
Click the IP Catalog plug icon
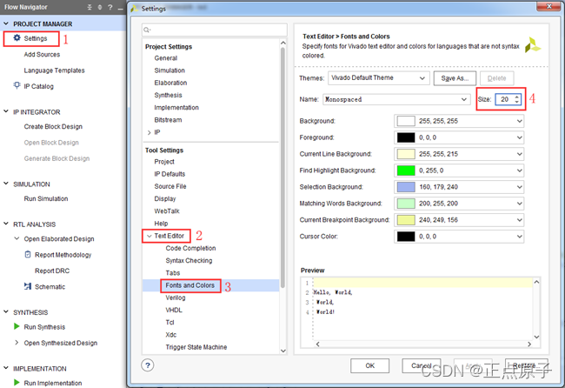tap(17, 85)
